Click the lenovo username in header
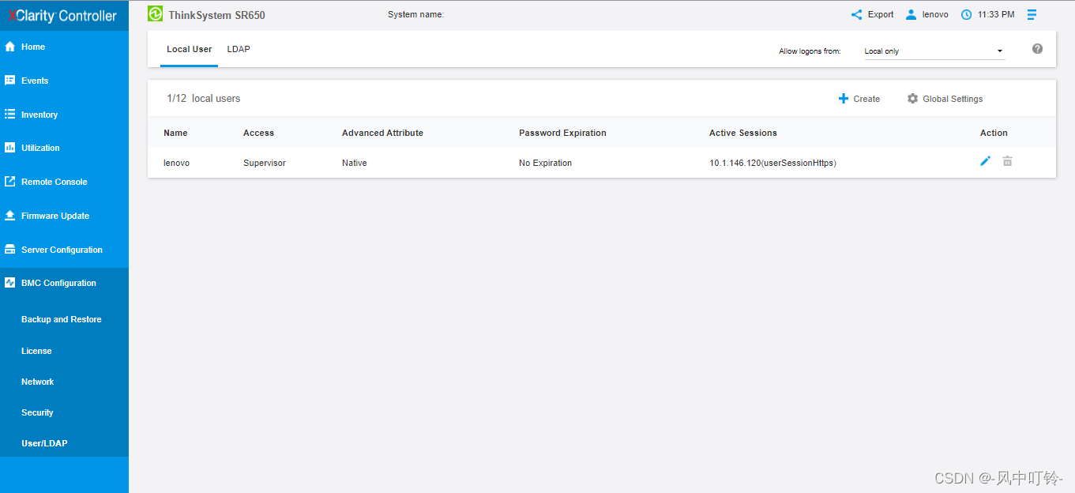 [x=935, y=14]
